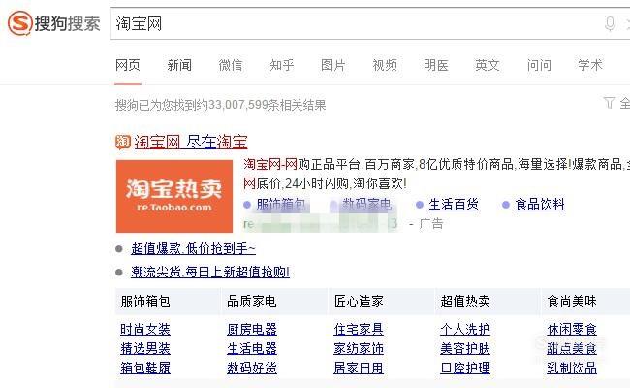Click the filter funnel icon
Screen dimensions: 630x388
[x=609, y=103]
